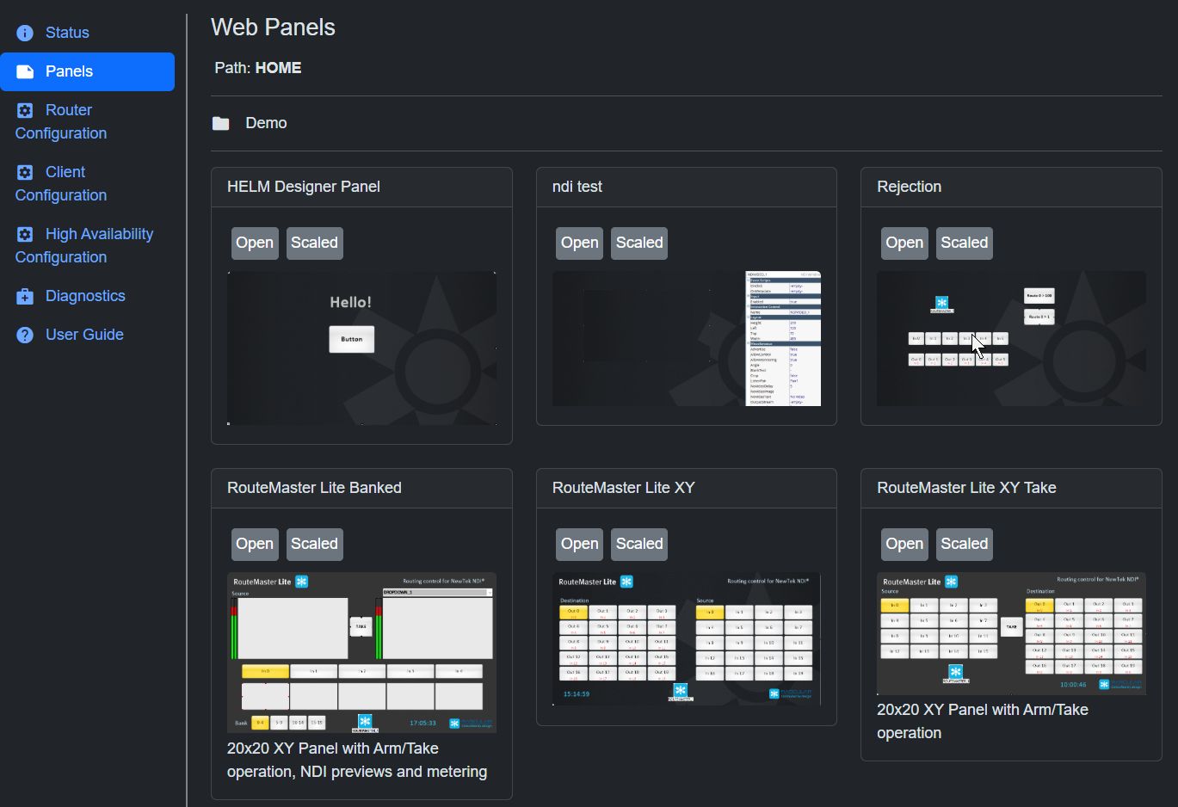Click the RouteMaster Lite XY Take thumbnail
This screenshot has width=1178, height=807.
click(1011, 633)
